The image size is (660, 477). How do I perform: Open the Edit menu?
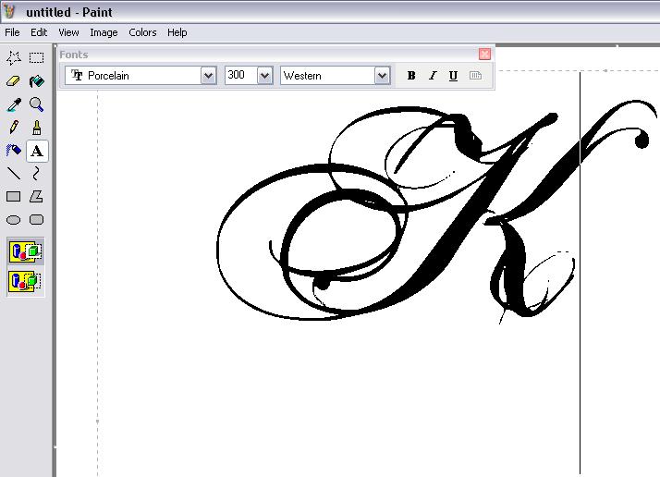pyautogui.click(x=39, y=32)
